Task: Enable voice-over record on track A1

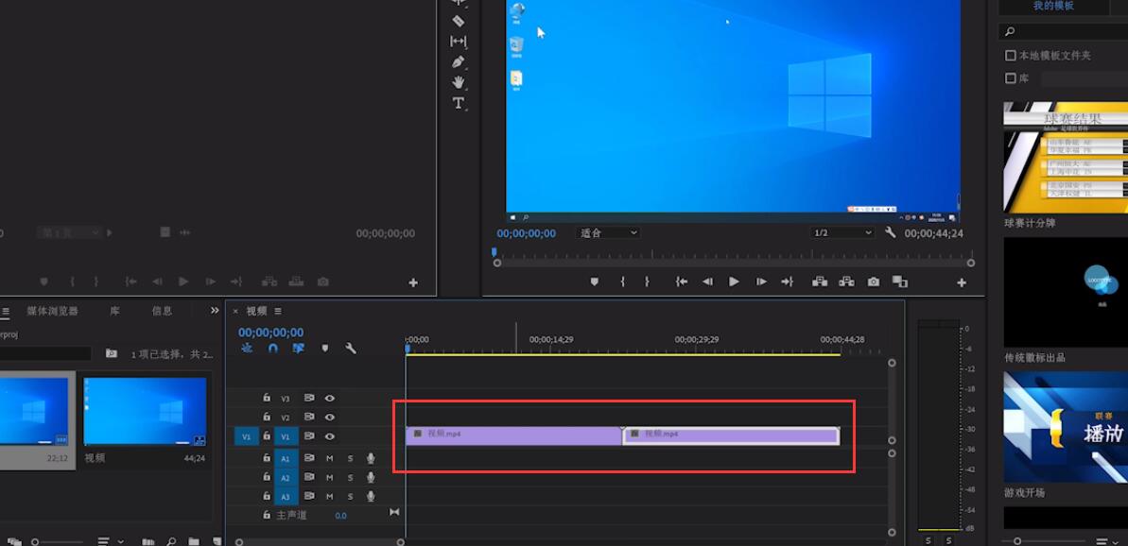Action: (371, 457)
